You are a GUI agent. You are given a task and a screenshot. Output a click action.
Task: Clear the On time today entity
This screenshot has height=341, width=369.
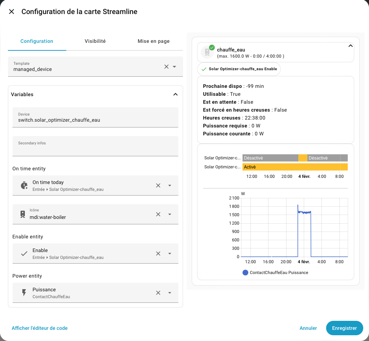[x=158, y=185]
